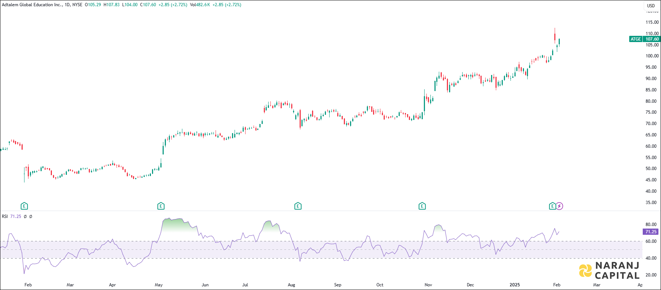Click the 107.60 last price label

tap(652, 39)
